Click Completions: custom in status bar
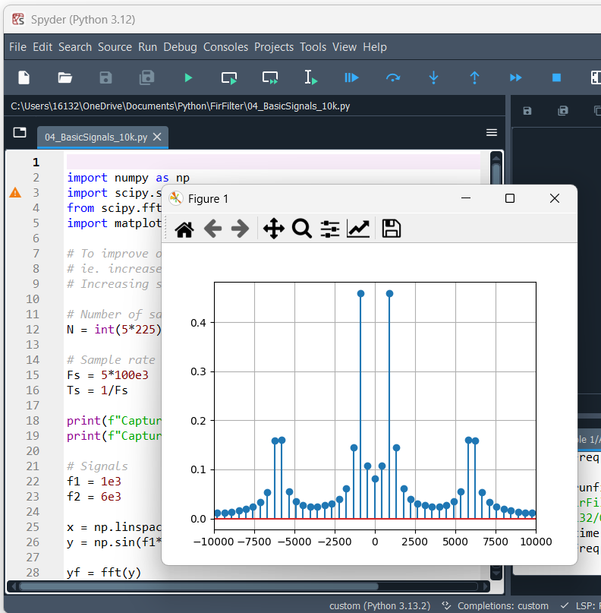The width and height of the screenshot is (601, 613). coord(496,606)
